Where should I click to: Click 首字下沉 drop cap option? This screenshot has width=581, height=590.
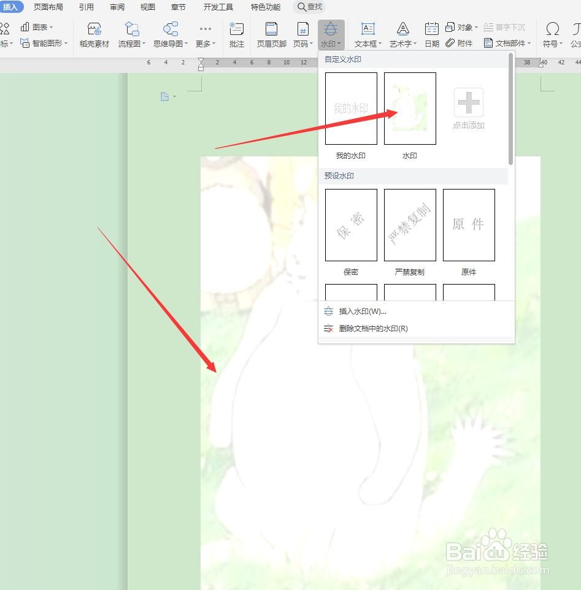coord(504,27)
